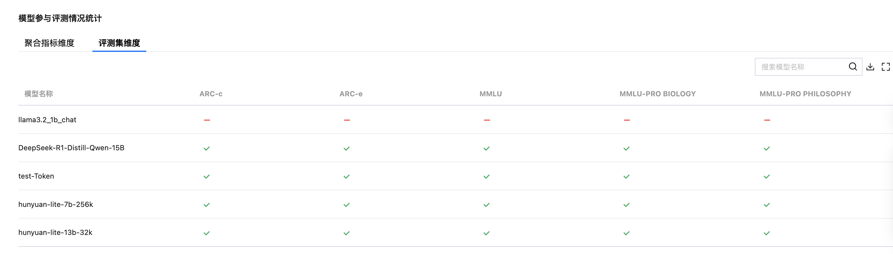Click the DeepSeek-R1-Distill-Qwen-15B model name
This screenshot has height=254, width=893.
point(71,148)
